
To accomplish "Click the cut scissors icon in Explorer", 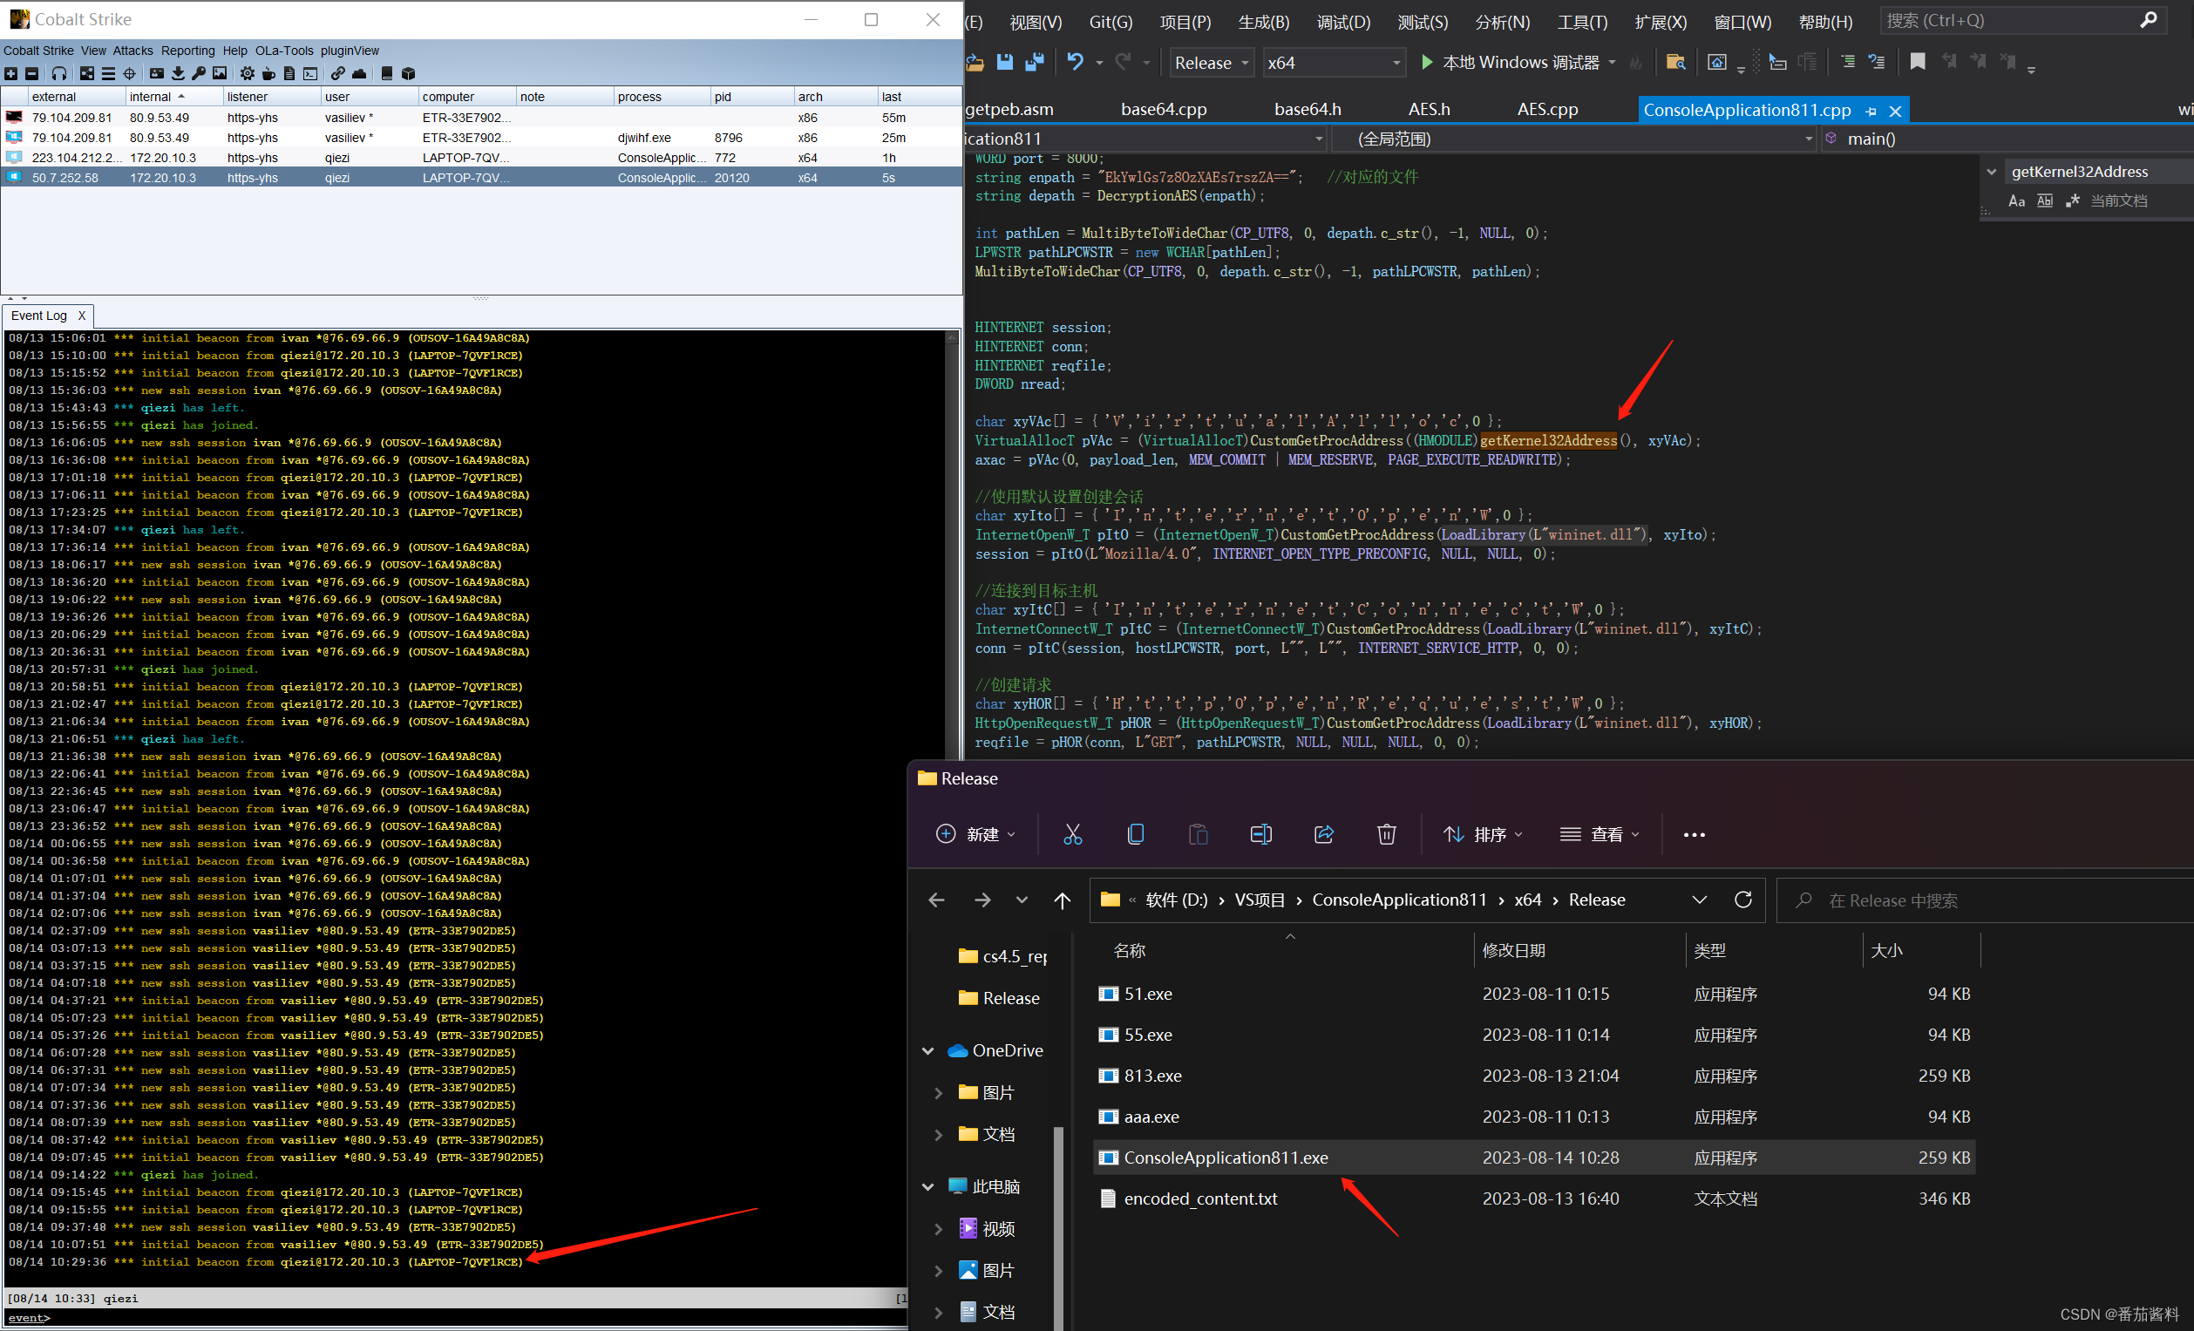I will pos(1072,834).
